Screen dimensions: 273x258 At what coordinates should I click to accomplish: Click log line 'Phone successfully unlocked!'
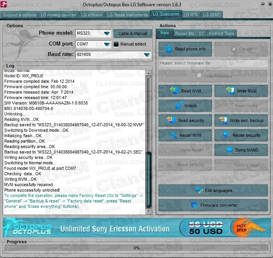(32, 190)
